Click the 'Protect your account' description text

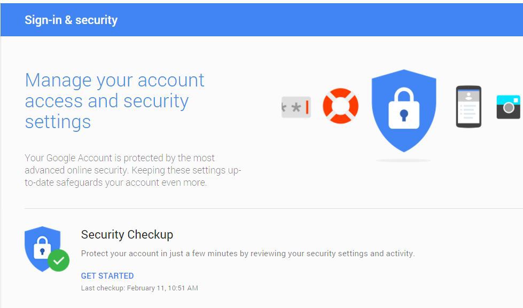[248, 254]
